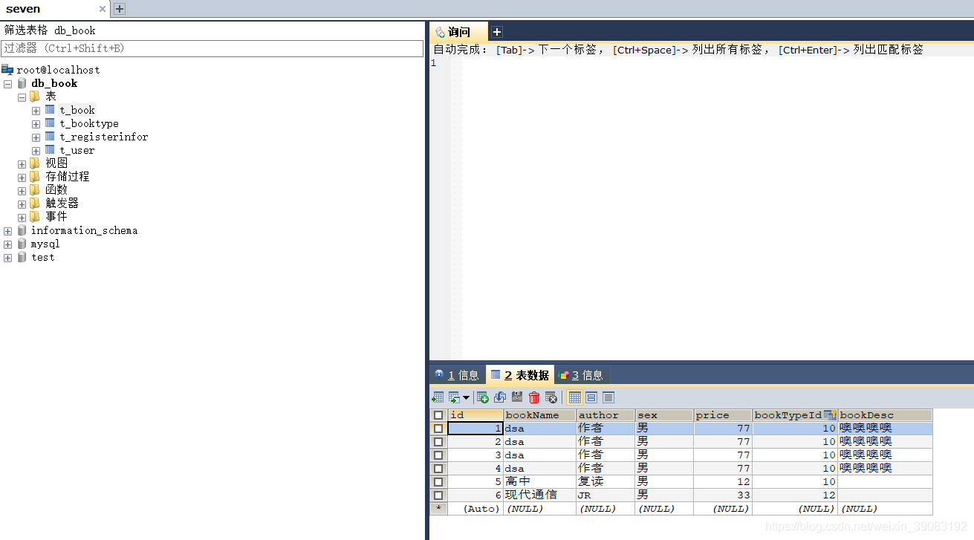The width and height of the screenshot is (974, 540).
Task: Click the 表 folder icon
Action: 35,97
